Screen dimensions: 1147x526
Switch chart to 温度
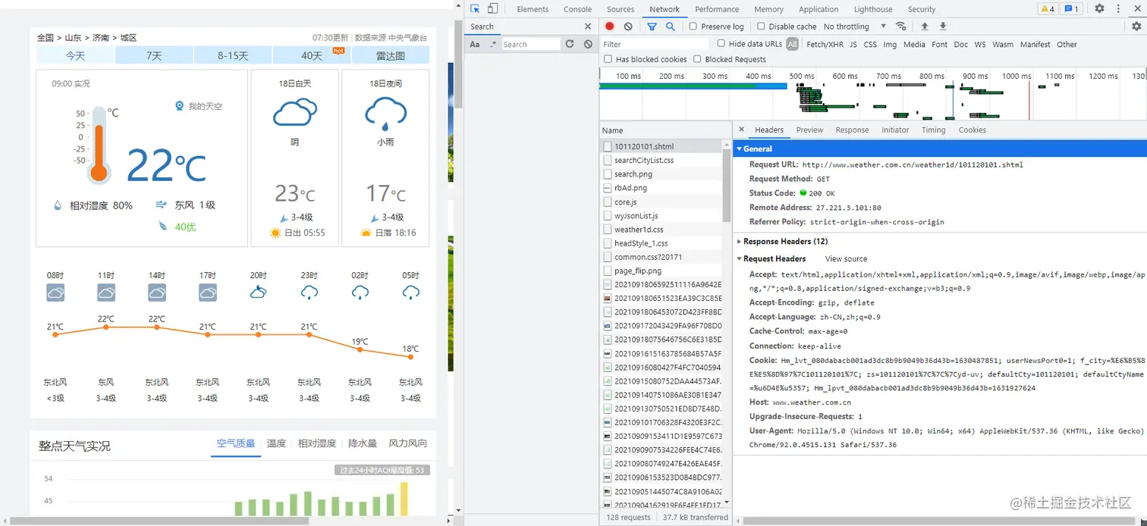[276, 443]
